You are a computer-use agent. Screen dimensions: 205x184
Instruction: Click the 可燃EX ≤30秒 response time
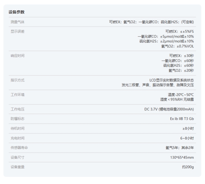tap(181, 56)
